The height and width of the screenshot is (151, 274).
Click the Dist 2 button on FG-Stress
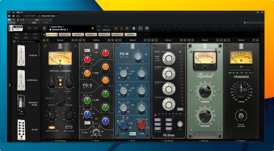[x=169, y=124]
